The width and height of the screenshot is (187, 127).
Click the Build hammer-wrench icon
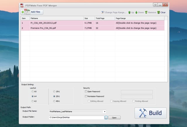pyautogui.click(x=143, y=113)
